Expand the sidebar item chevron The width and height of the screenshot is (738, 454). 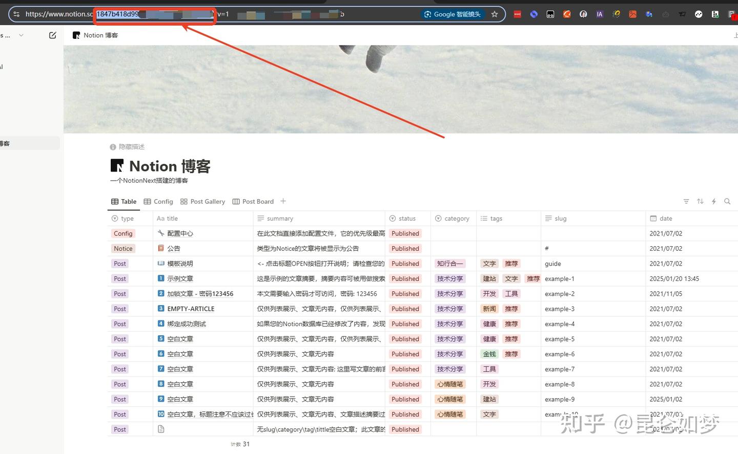tap(20, 35)
